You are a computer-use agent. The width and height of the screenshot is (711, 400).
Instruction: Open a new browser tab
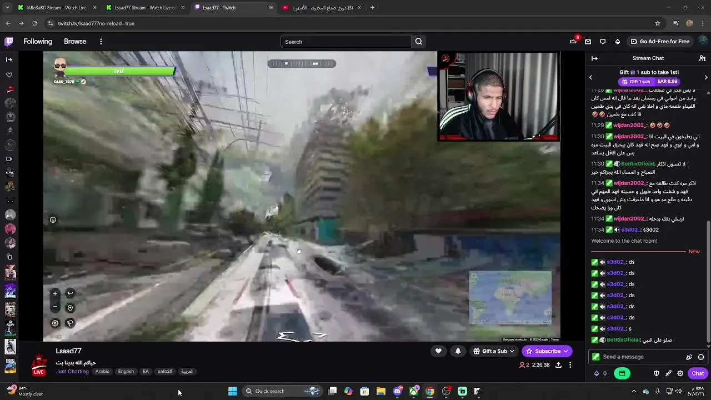tap(372, 8)
